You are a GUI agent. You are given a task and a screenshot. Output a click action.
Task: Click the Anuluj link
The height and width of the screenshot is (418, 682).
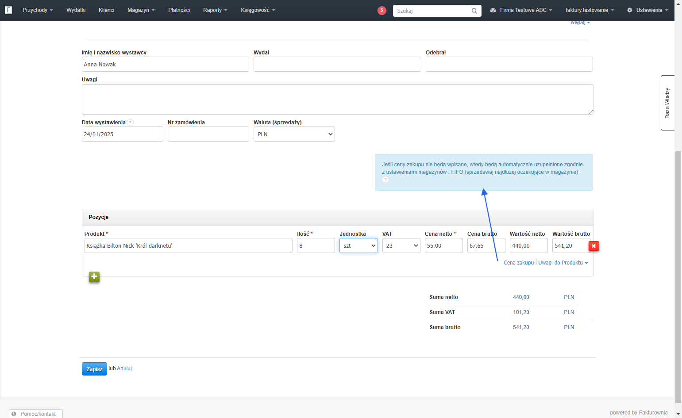pos(124,368)
